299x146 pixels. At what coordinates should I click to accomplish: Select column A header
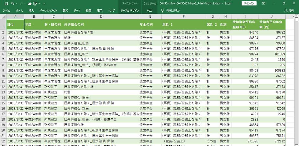point(15,17)
